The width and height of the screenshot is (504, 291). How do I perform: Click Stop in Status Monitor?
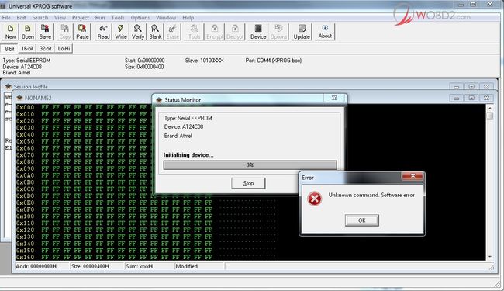[248, 183]
